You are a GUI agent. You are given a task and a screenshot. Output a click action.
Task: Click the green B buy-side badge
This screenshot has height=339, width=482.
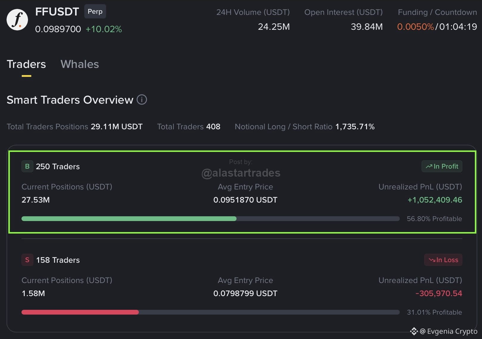click(x=27, y=166)
